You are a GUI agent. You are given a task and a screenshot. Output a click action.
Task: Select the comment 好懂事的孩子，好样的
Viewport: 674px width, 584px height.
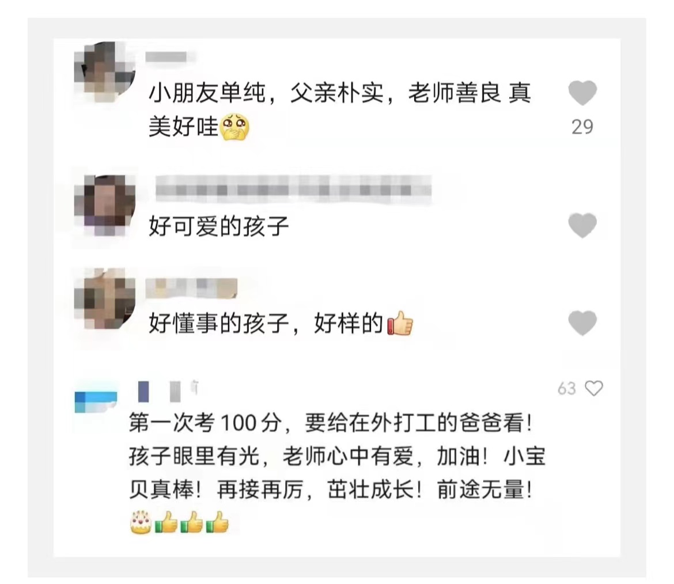point(281,323)
